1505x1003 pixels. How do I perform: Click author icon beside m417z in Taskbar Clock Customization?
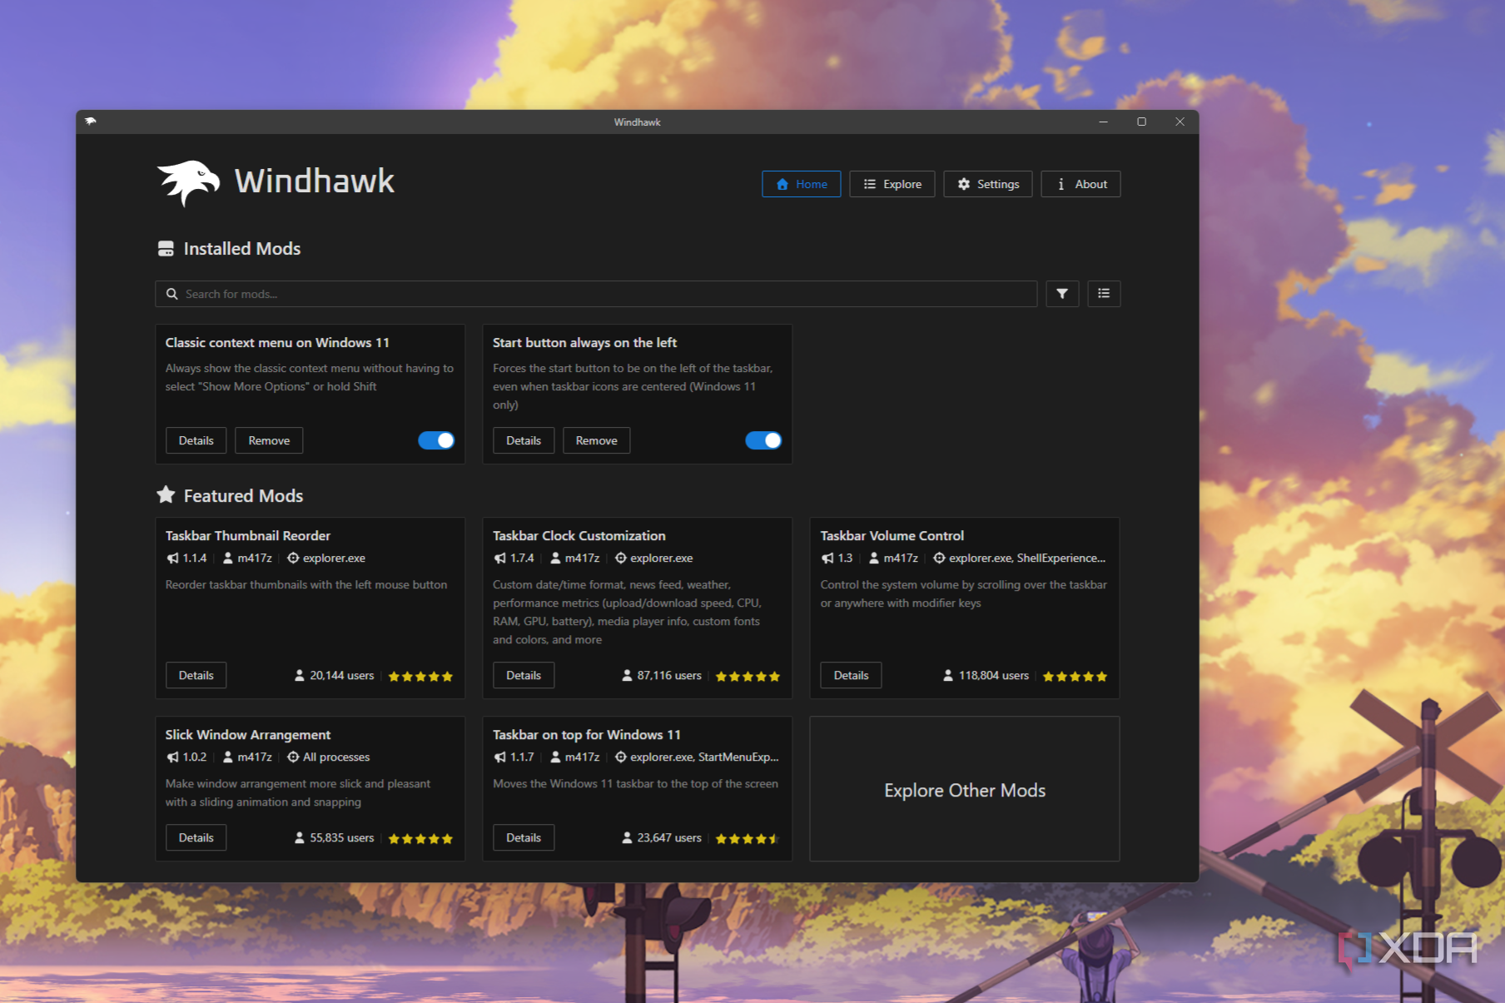pyautogui.click(x=555, y=559)
